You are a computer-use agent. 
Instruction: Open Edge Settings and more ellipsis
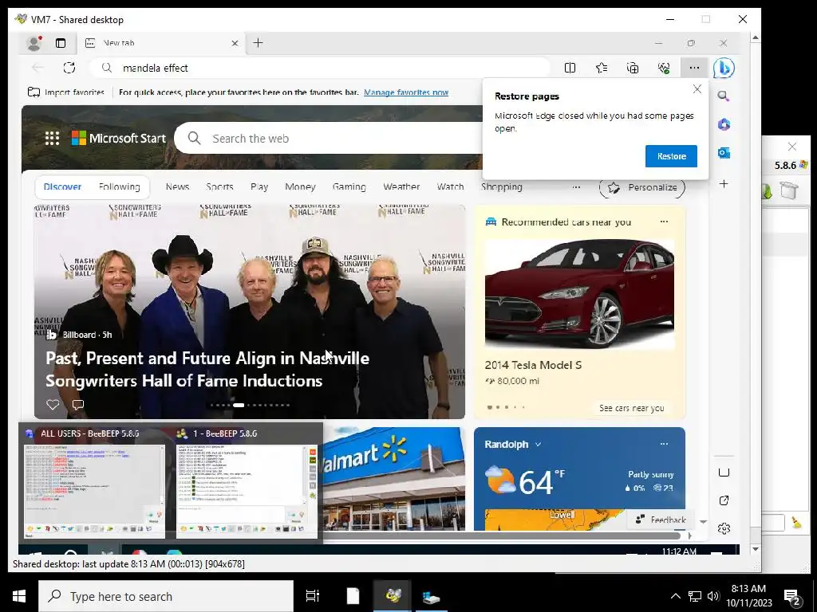pyautogui.click(x=694, y=68)
